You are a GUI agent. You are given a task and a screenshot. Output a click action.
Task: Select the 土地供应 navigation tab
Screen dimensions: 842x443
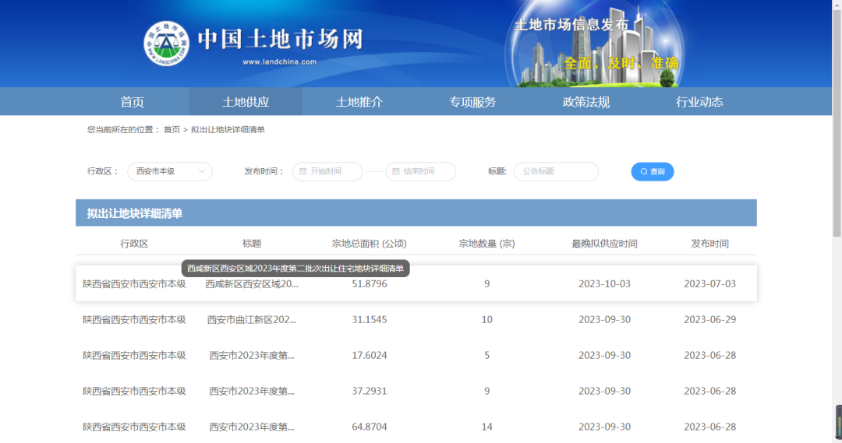[246, 102]
